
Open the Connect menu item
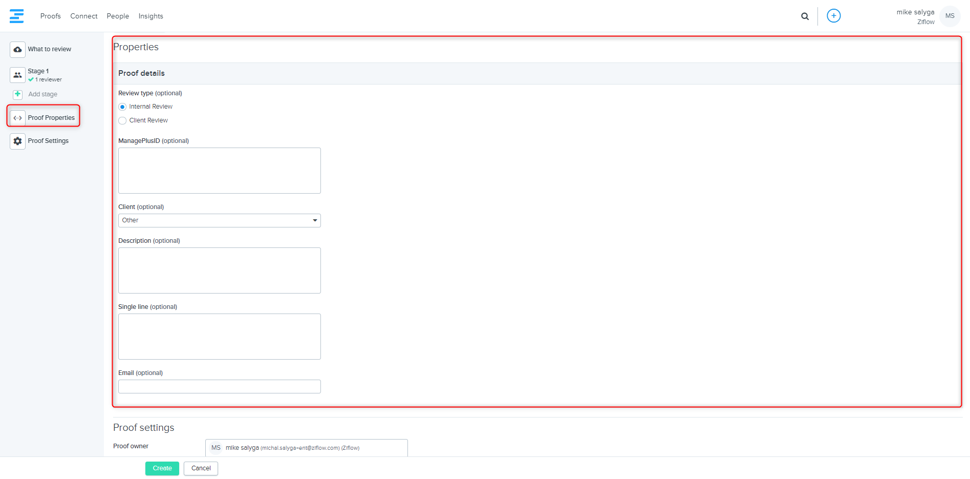pyautogui.click(x=84, y=16)
